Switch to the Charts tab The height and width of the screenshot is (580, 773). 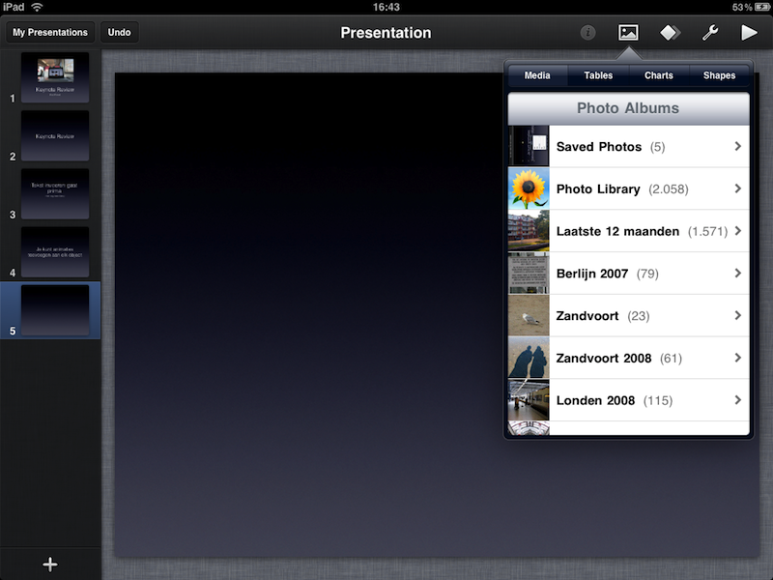658,75
